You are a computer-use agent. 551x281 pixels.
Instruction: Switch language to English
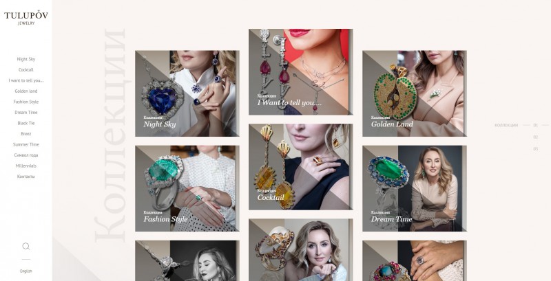coord(26,271)
